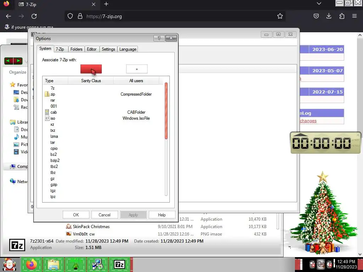Image resolution: width=363 pixels, height=272 pixels.
Task: Open the Firefox taskbar icon
Action: click(32, 265)
